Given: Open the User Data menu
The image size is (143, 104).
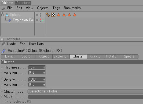Looking at the screenshot, I should point(36,44).
